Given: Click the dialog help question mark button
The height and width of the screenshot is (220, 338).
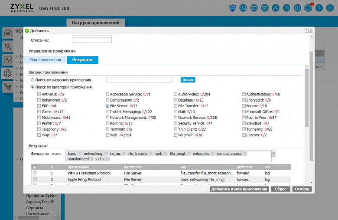Looking at the screenshot, I should pos(306,31).
